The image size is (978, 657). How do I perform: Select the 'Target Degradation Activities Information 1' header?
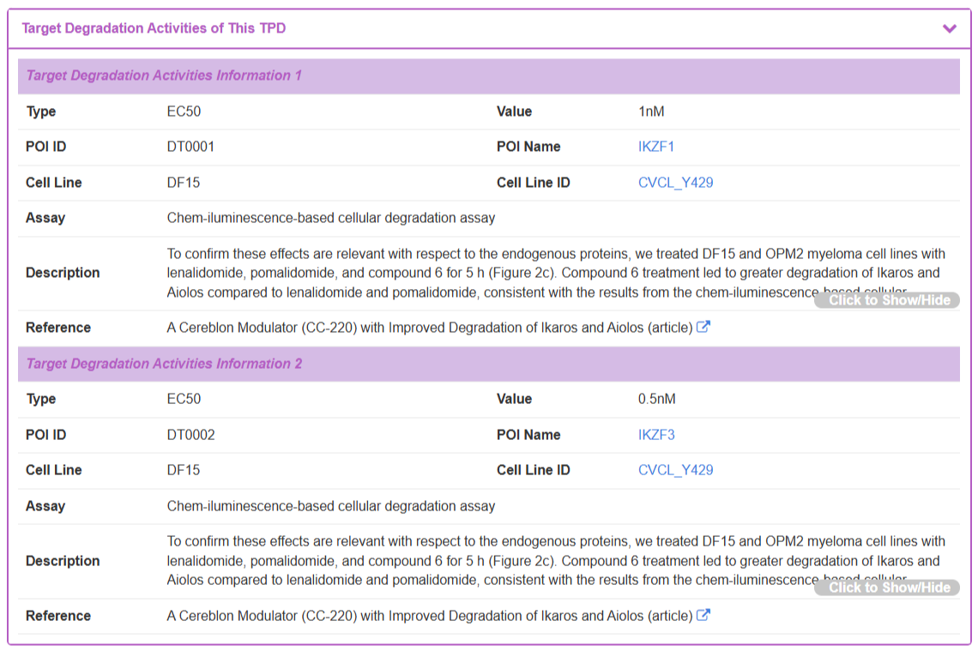coord(164,75)
